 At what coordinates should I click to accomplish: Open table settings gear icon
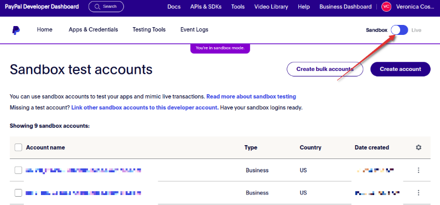click(418, 147)
